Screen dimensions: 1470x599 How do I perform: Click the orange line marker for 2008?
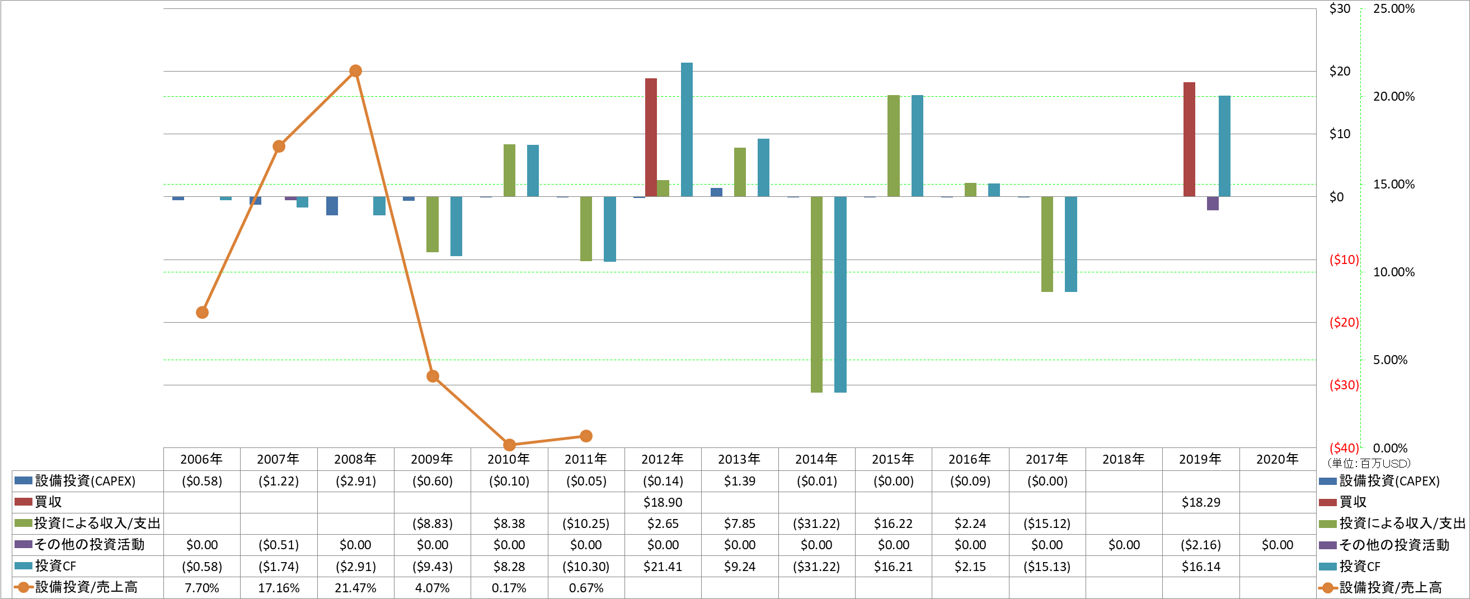(355, 70)
